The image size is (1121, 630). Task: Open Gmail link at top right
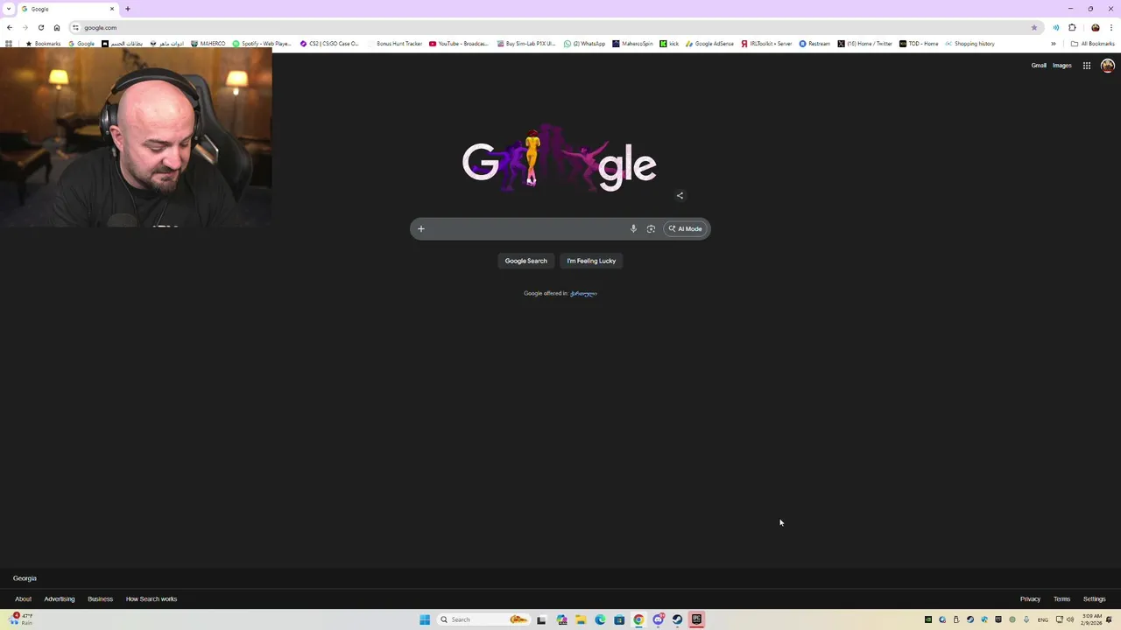click(1039, 66)
